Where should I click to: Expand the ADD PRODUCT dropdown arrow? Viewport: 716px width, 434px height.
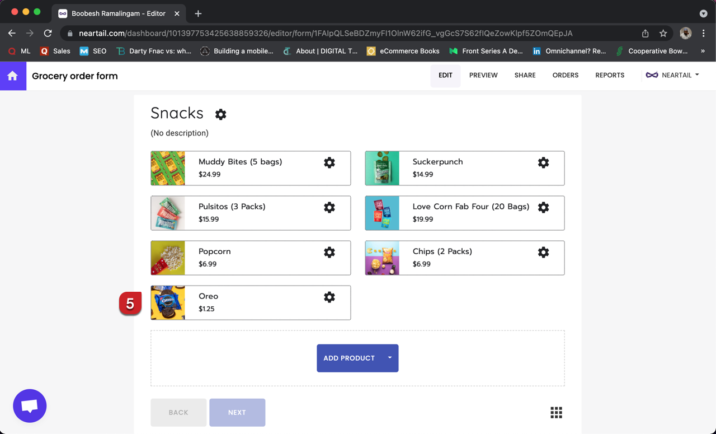392,358
